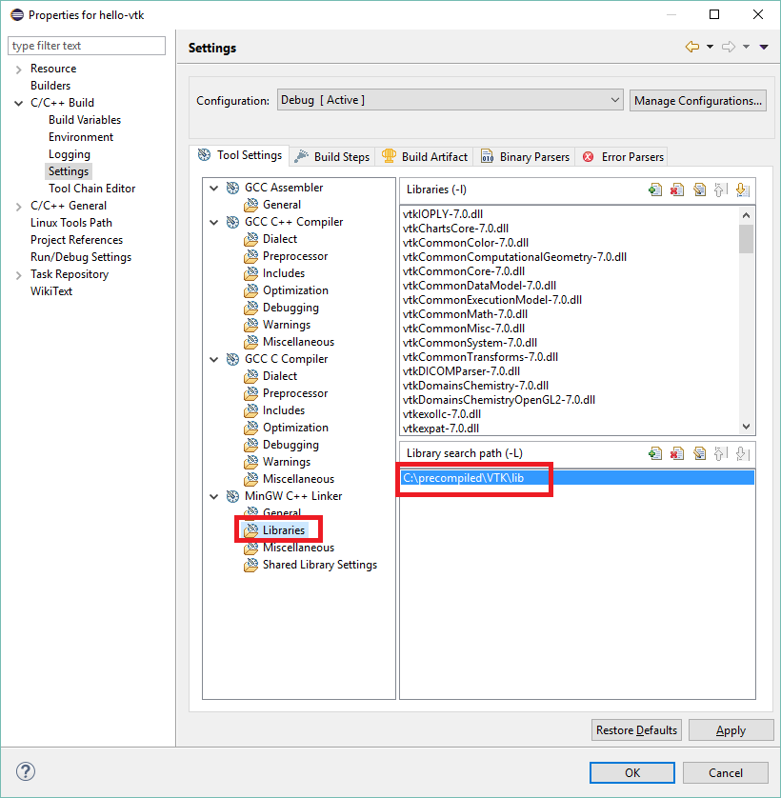781x798 pixels.
Task: Add a new library search path entry
Action: pyautogui.click(x=656, y=452)
